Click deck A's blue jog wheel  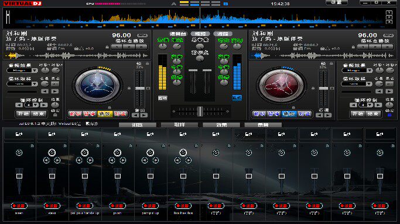point(97,86)
